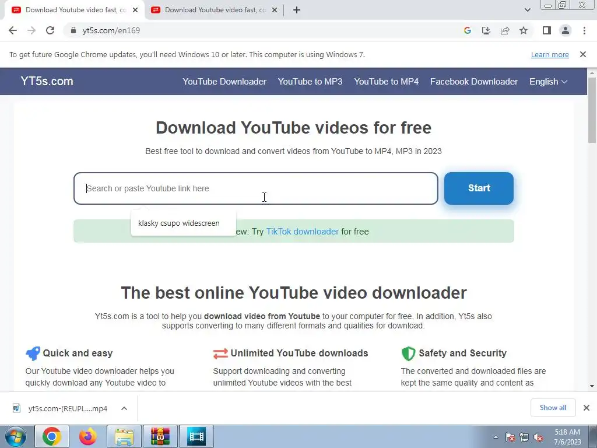
Task: Show hidden system tray icons
Action: coord(496,437)
